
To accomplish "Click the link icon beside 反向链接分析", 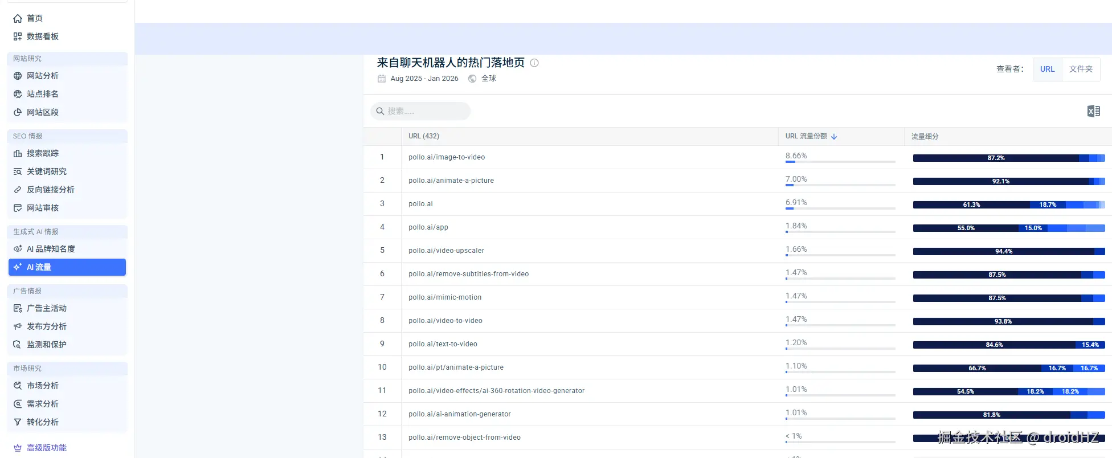I will coord(18,190).
